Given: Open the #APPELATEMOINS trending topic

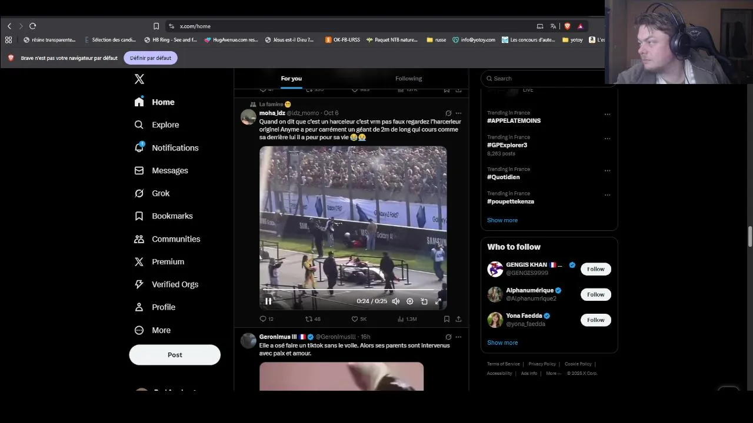Looking at the screenshot, I should coord(514,121).
